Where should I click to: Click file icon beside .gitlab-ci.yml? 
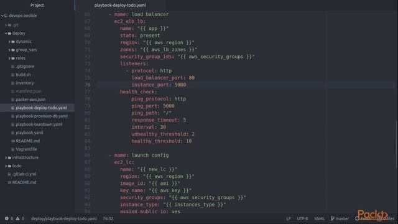click(9, 174)
